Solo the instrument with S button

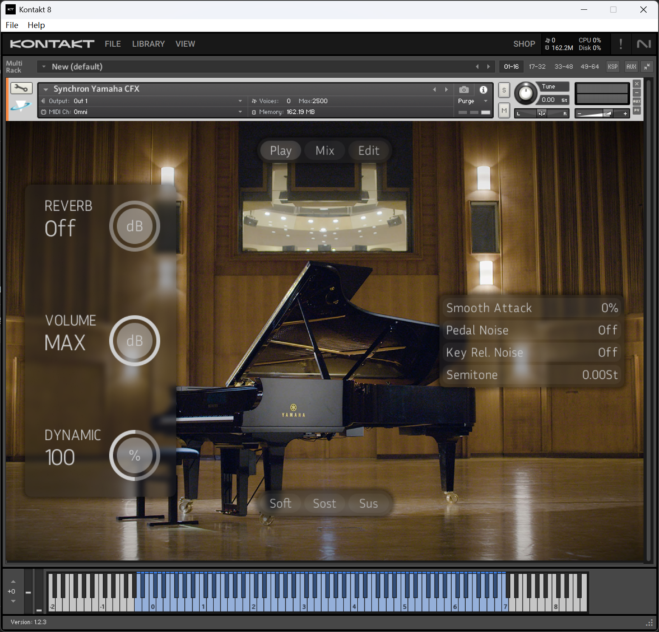(x=504, y=90)
